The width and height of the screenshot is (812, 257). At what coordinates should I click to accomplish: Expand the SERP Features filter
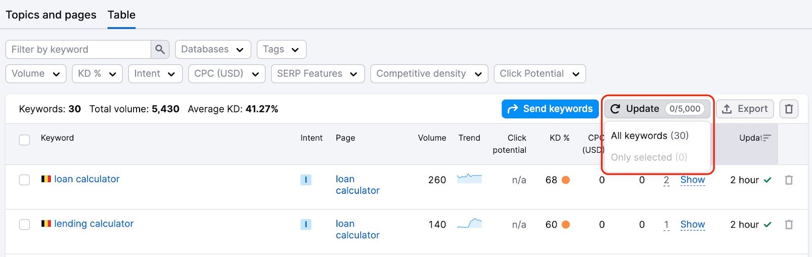[317, 74]
